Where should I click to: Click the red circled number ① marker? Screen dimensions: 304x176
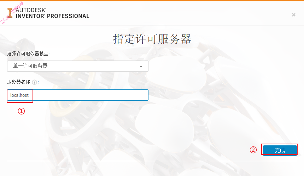(x=21, y=111)
